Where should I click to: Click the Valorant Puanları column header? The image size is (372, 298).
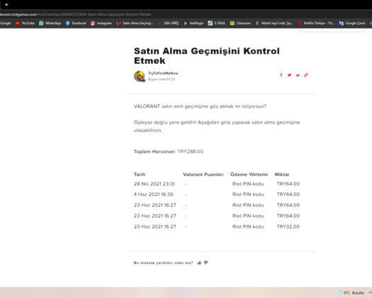click(203, 175)
